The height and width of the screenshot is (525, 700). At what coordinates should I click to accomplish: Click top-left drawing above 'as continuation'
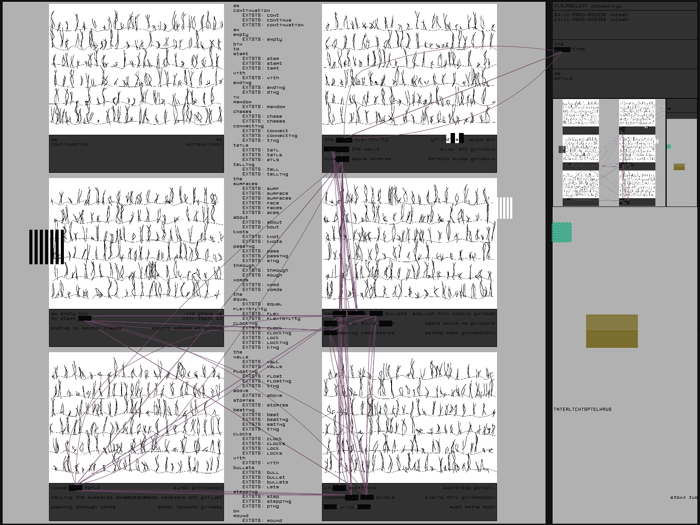point(136,69)
